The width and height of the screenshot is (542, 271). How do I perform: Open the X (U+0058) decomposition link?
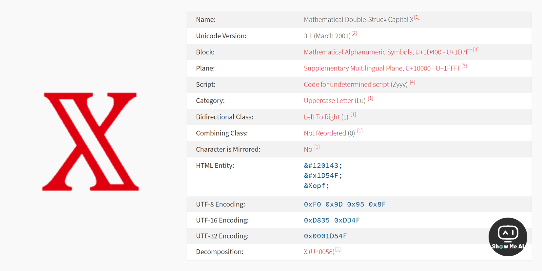(319, 252)
